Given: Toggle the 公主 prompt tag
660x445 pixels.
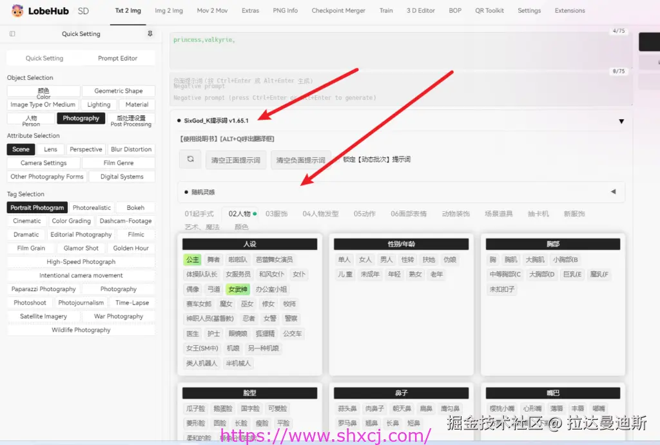Looking at the screenshot, I should pyautogui.click(x=192, y=260).
